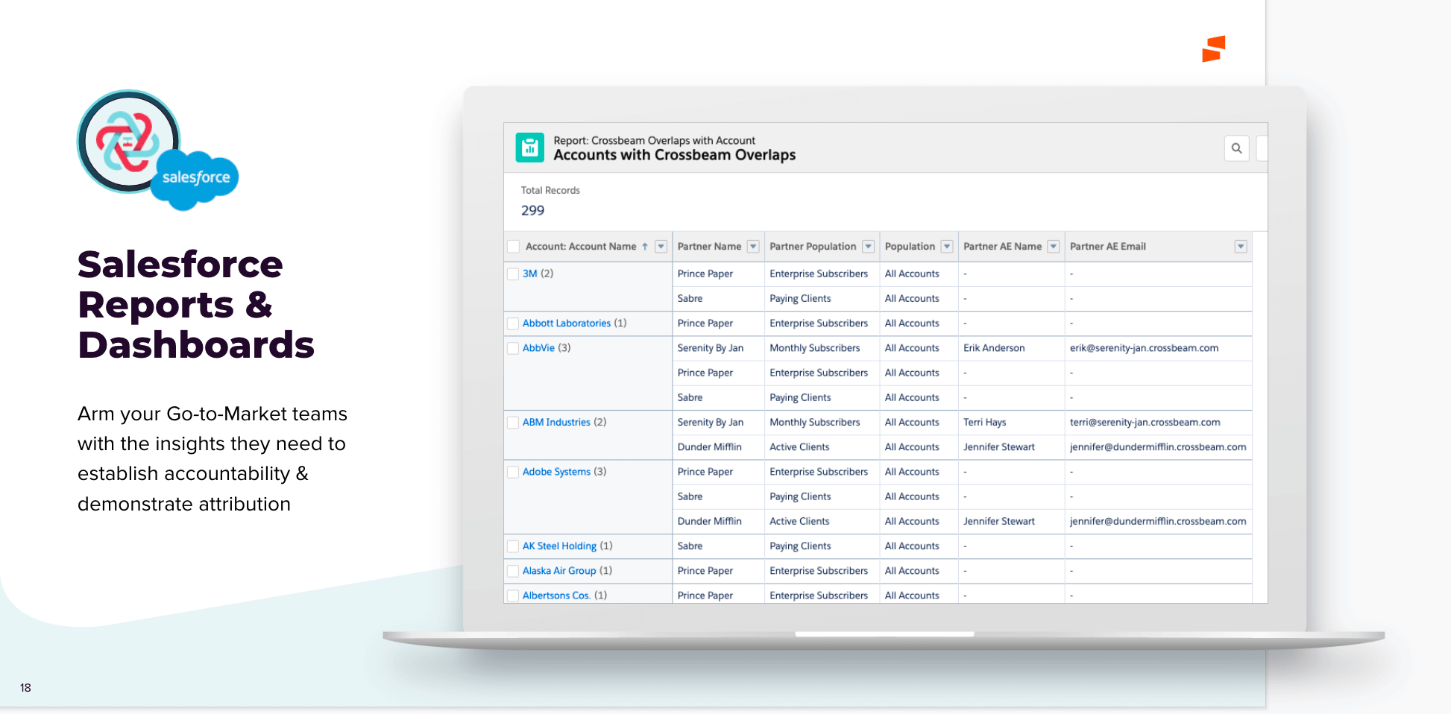The width and height of the screenshot is (1451, 714).
Task: Click the Population column header text
Action: click(910, 247)
